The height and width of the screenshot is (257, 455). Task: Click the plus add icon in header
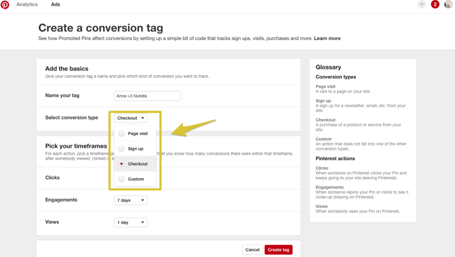tap(421, 4)
